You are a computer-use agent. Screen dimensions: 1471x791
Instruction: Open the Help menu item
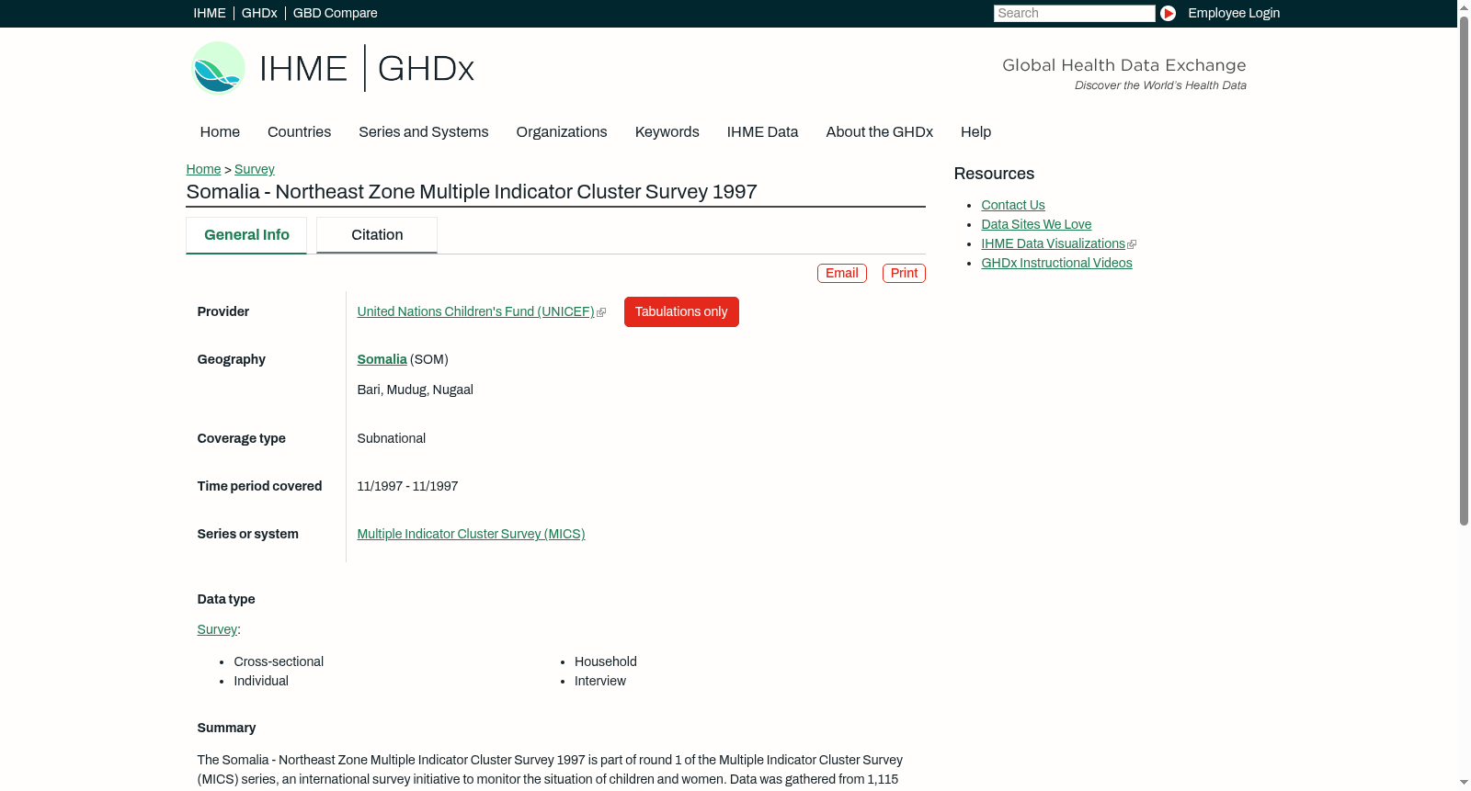pyautogui.click(x=975, y=131)
